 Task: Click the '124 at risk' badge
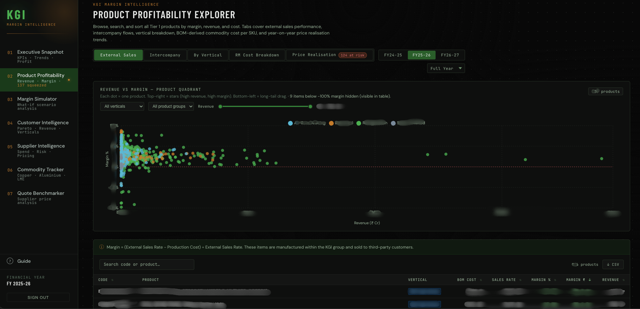(x=353, y=55)
